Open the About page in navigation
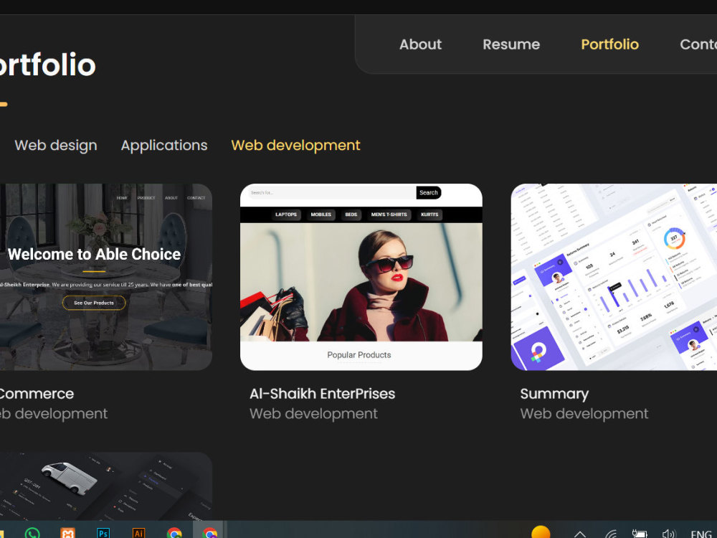Screen dimensions: 717x538 (x=420, y=44)
